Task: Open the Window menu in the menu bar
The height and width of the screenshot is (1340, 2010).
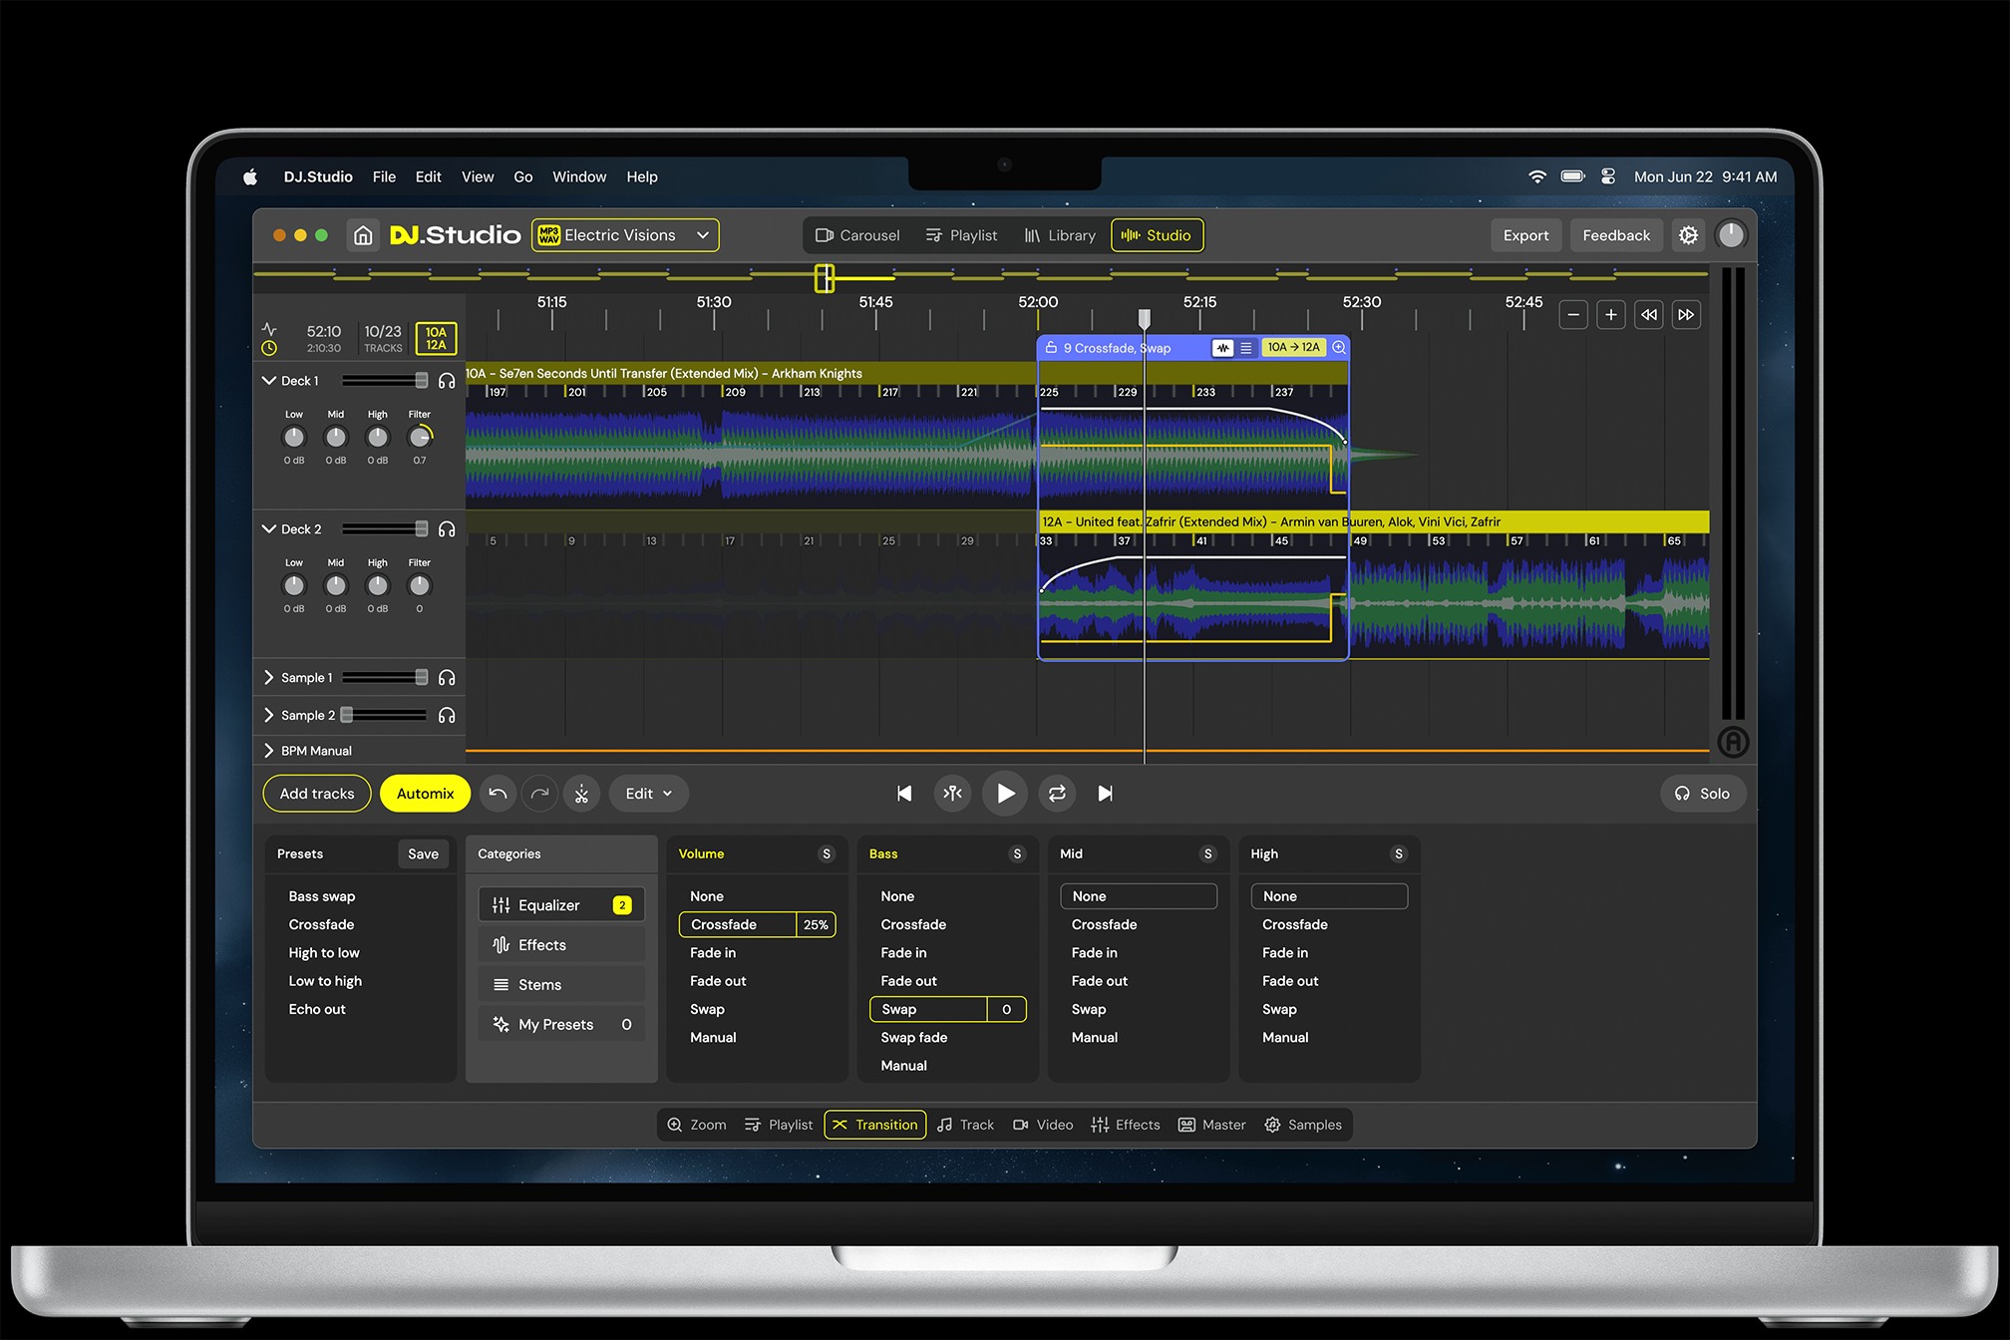Action: click(579, 176)
